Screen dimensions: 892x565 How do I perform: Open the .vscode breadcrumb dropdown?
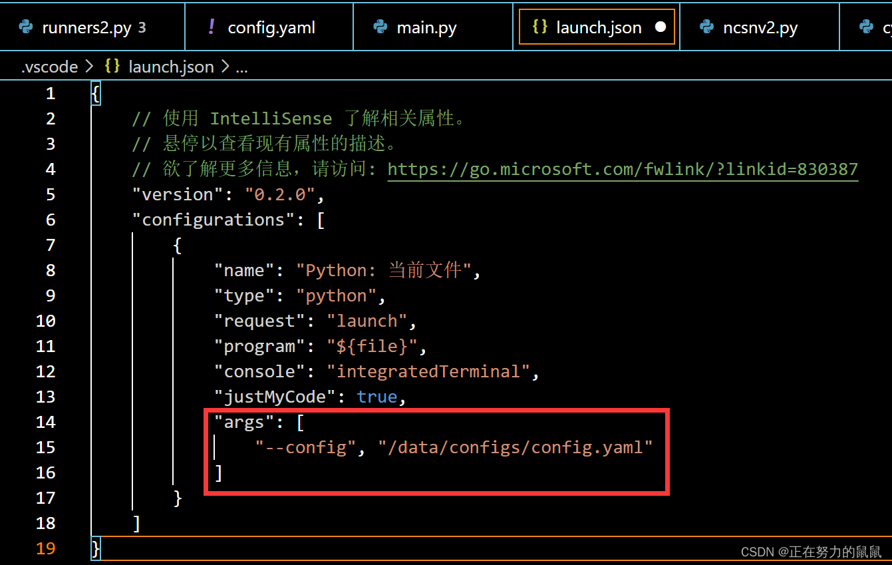click(x=50, y=67)
